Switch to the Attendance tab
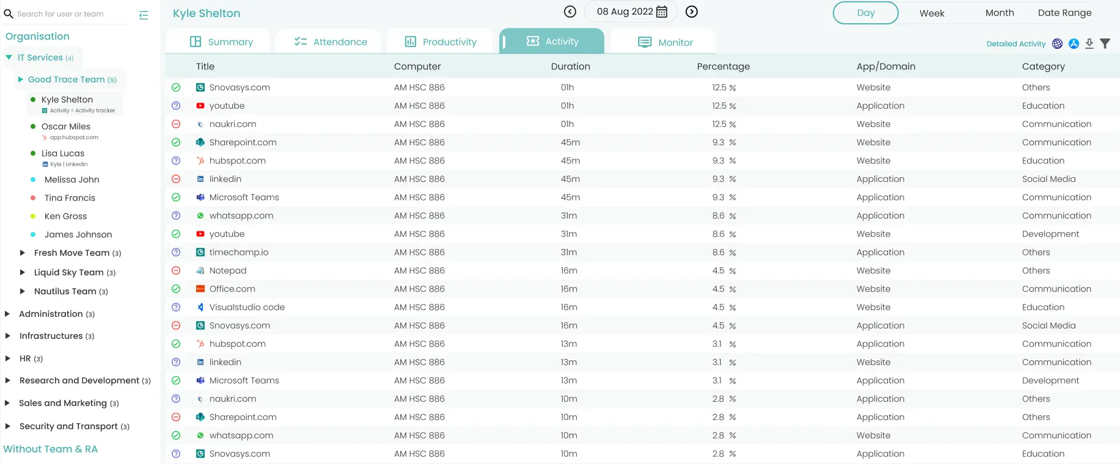The width and height of the screenshot is (1120, 464). point(328,42)
